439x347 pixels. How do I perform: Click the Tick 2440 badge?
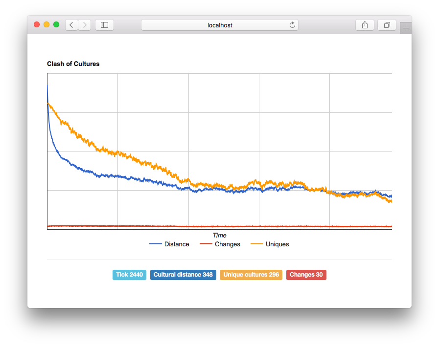coord(129,275)
